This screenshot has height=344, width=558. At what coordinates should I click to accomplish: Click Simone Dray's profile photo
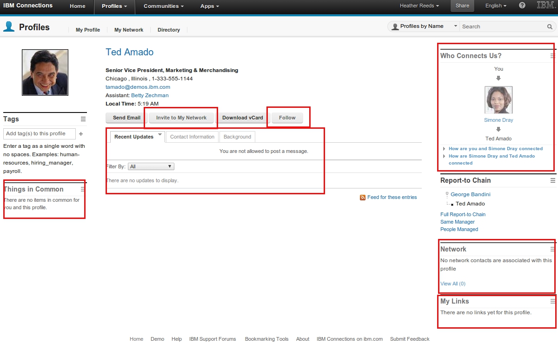[498, 100]
